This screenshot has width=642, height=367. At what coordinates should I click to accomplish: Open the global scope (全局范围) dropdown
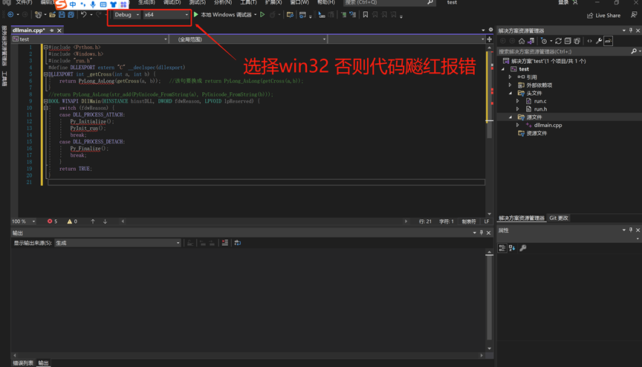coord(248,39)
